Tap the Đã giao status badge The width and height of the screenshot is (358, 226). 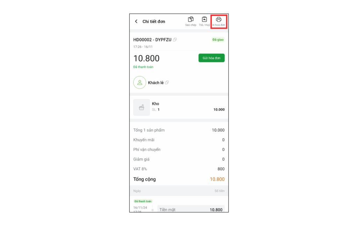pyautogui.click(x=218, y=40)
